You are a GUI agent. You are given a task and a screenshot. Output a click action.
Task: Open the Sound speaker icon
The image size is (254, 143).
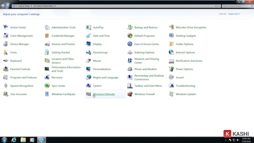pos(171,77)
